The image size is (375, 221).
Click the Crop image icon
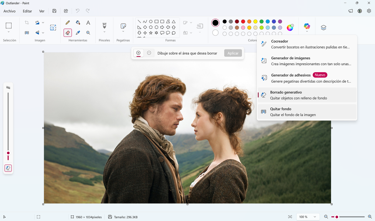(27, 22)
